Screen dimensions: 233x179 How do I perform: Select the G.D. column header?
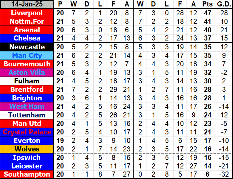click(224, 4)
